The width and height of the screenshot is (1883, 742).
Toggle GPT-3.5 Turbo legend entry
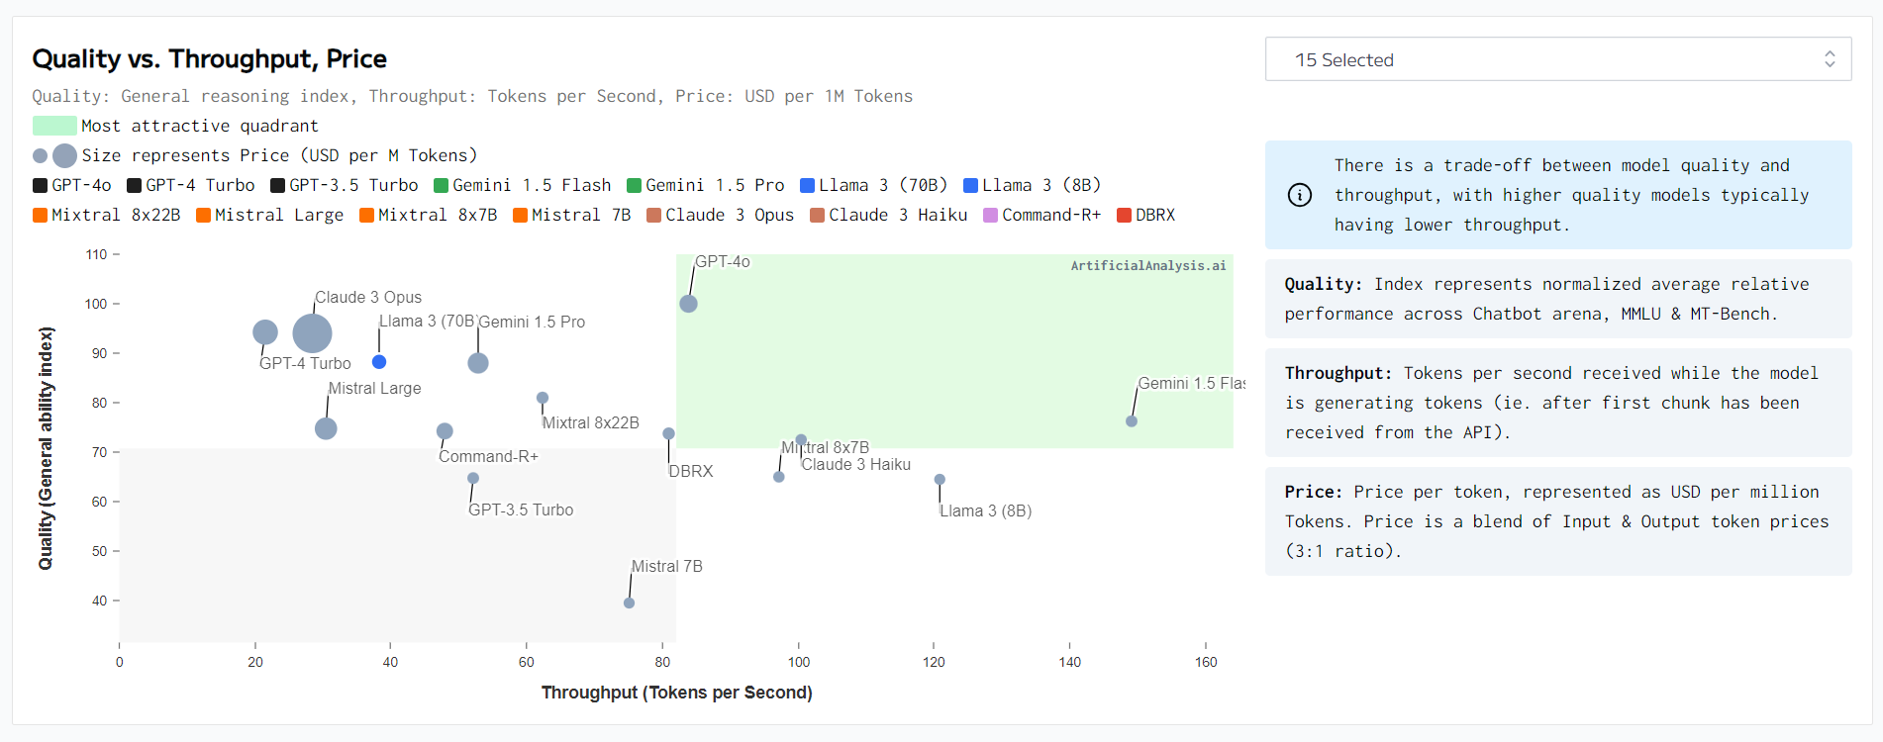coord(345,185)
